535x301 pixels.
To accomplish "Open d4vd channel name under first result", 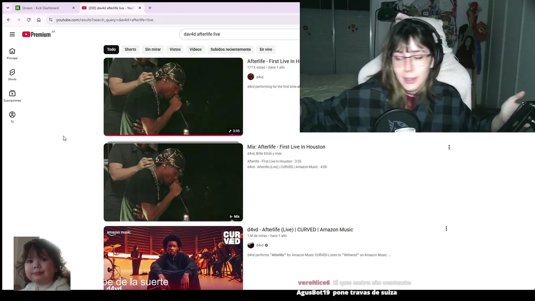I will pos(260,77).
